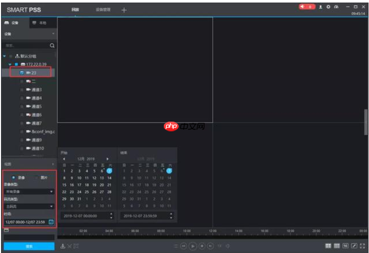Pick December 25 in start calendar
The image size is (369, 253).
[87, 192]
